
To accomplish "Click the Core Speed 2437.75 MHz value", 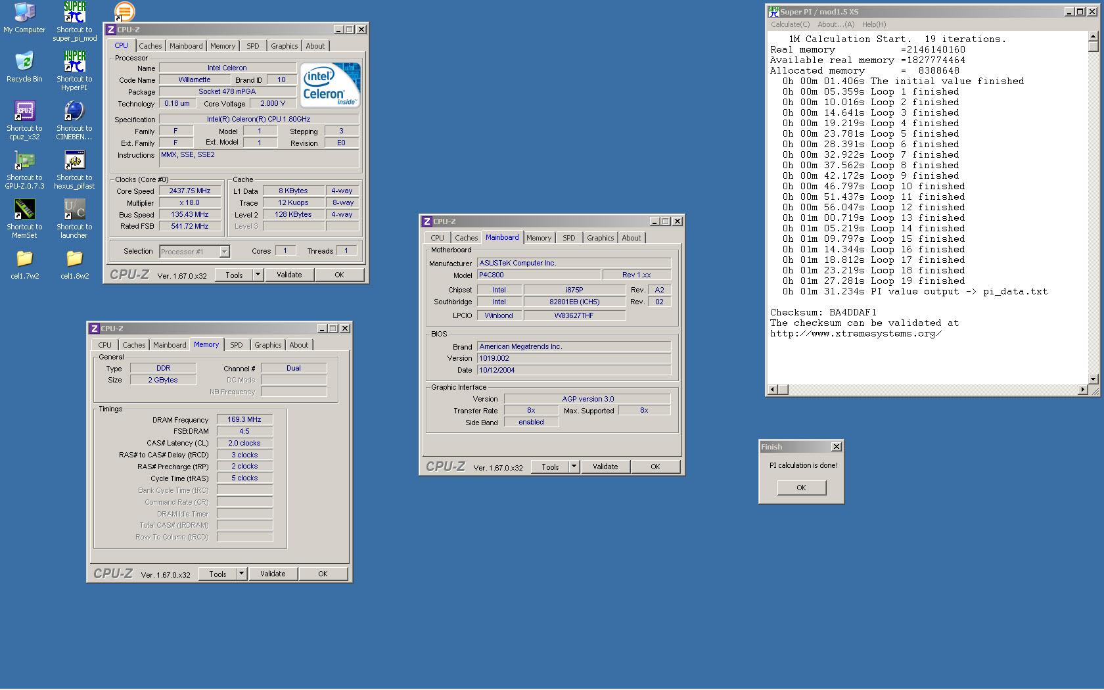I will pos(190,191).
